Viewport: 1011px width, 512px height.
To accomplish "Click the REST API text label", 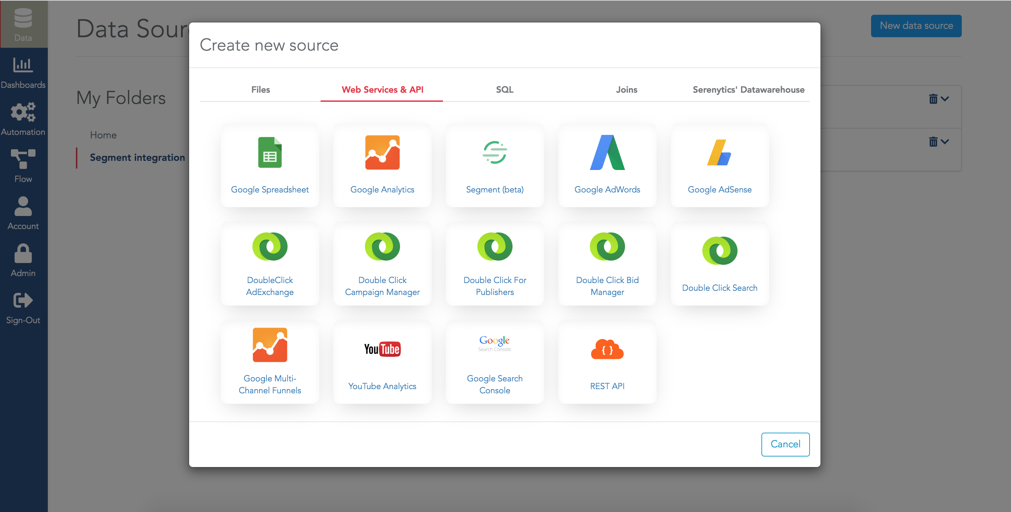I will coord(607,386).
